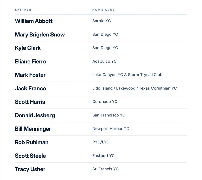
Task: Click Lido Island / Lakewood / Texas Corinthian YC
Action: (135, 88)
